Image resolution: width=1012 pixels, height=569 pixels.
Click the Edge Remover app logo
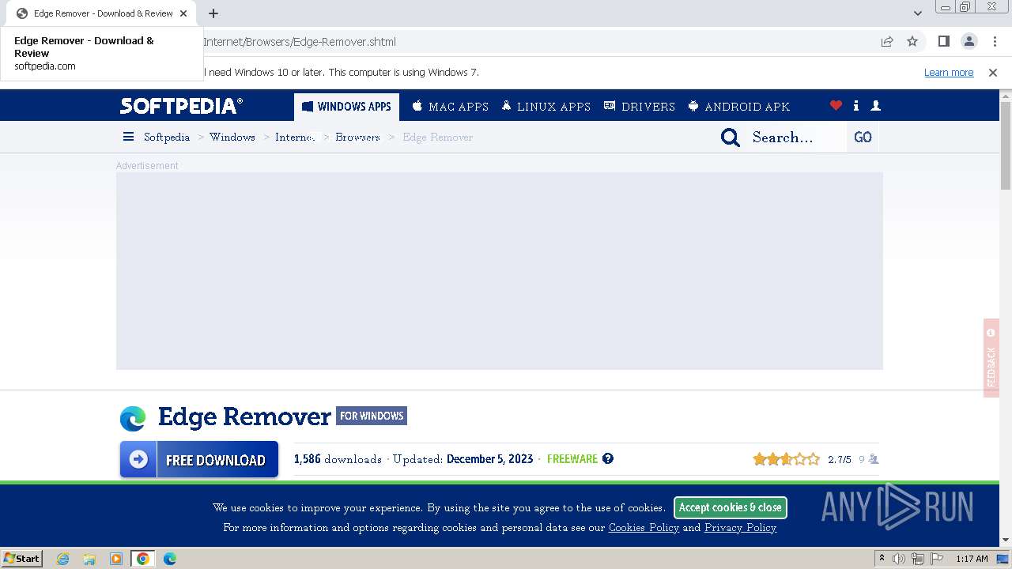[133, 418]
